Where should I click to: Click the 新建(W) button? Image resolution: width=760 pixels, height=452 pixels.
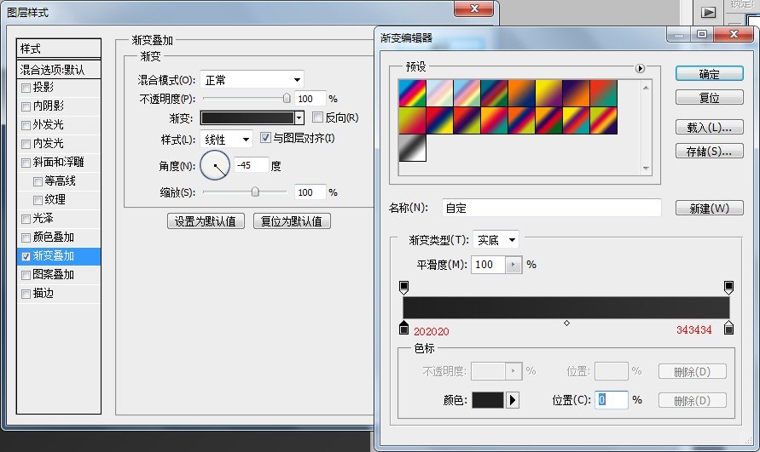[709, 208]
